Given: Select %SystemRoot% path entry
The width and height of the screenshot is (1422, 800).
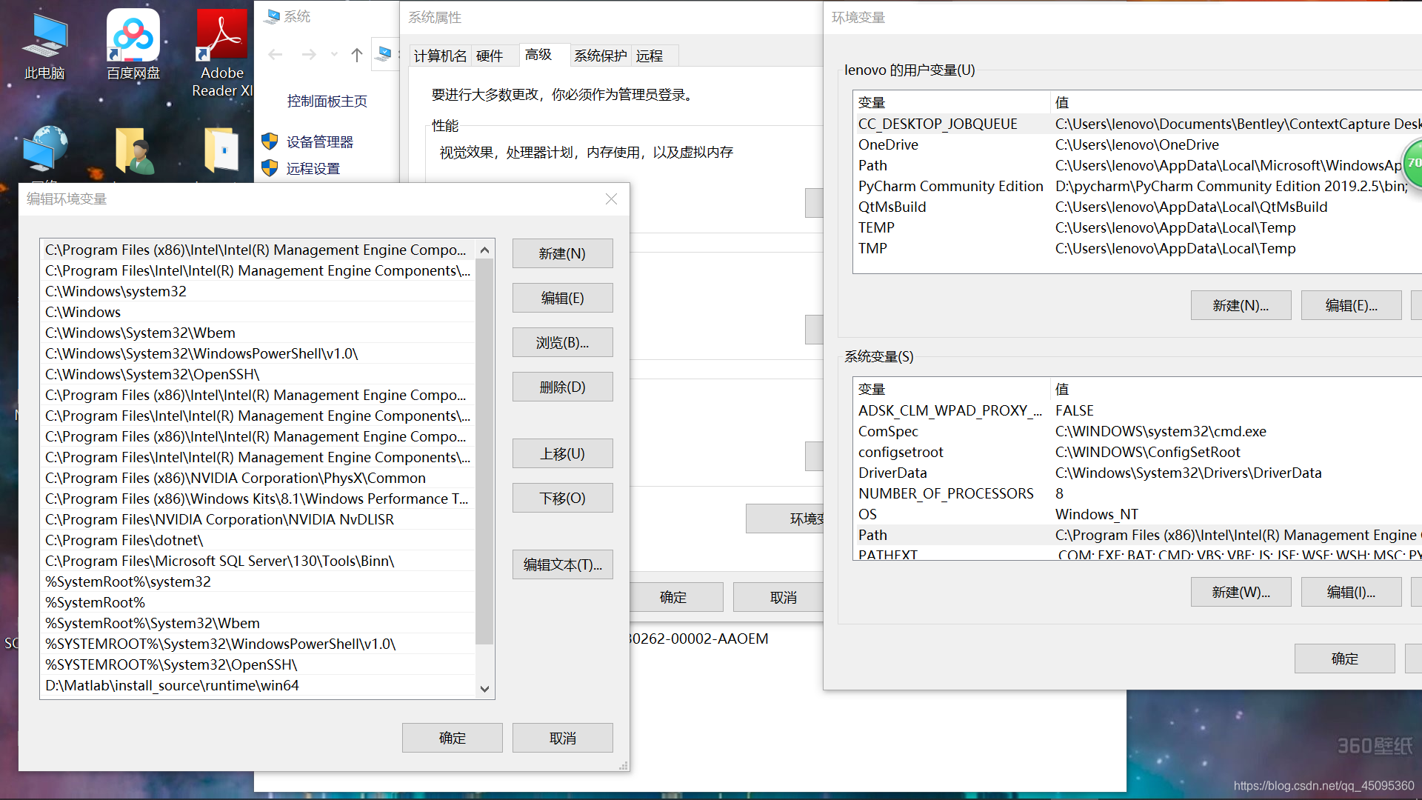Looking at the screenshot, I should (258, 602).
